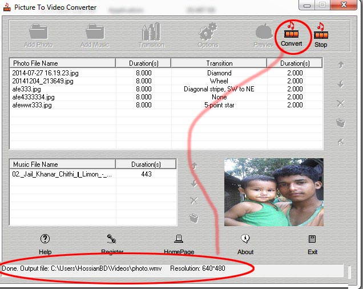Select the afe4333334.jpg photo row
The height and width of the screenshot is (289, 363).
[166, 97]
